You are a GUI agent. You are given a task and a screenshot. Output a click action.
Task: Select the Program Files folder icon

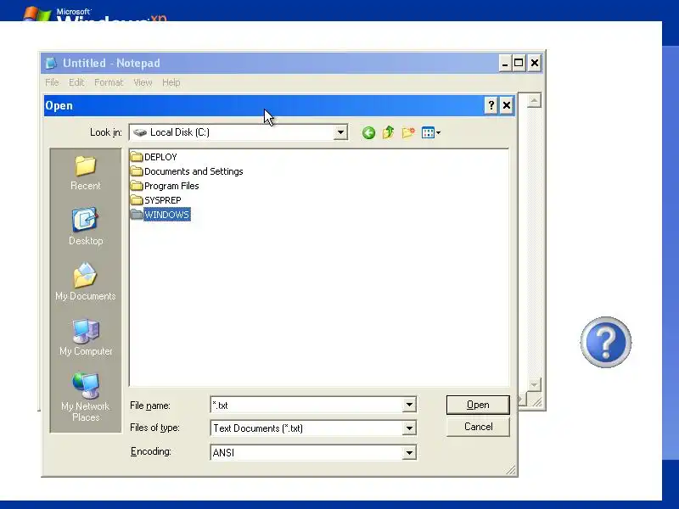coord(137,186)
